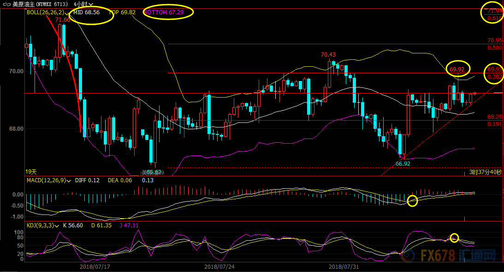Click the BOTTOM 67.29 Bollinger value
The height and width of the screenshot is (272, 504).
pyautogui.click(x=164, y=12)
